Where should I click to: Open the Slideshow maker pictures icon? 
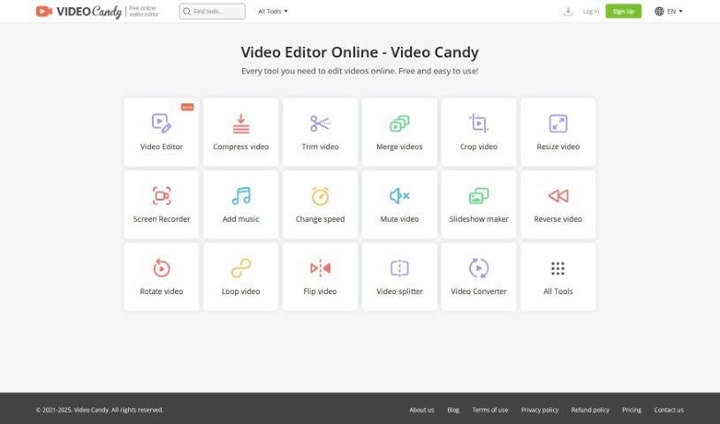coord(479,196)
